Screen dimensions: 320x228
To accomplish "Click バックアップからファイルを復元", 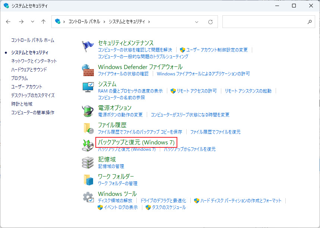I will click(190, 149).
